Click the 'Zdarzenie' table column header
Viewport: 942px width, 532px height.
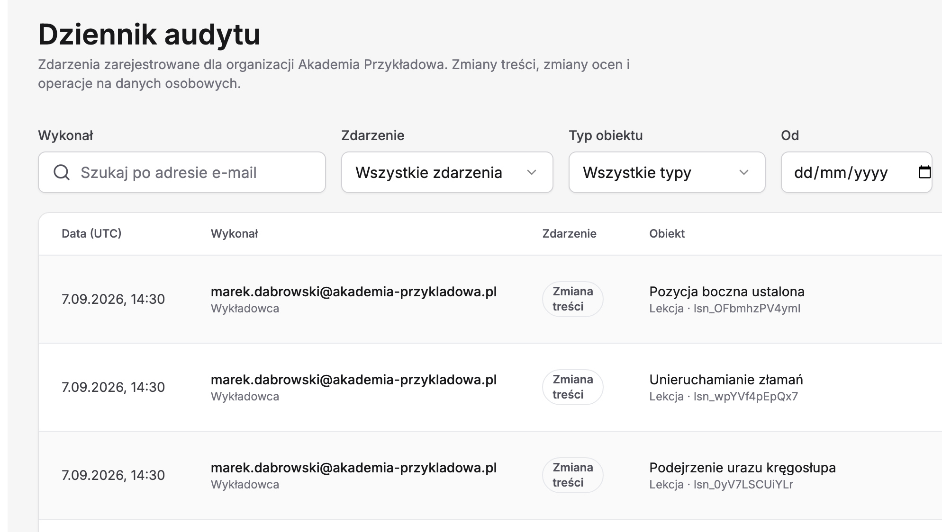(569, 233)
